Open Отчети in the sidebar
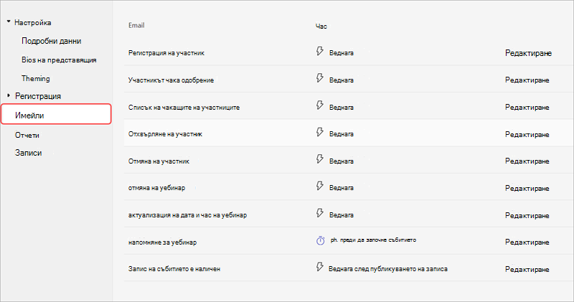Image resolution: width=574 pixels, height=302 pixels. (x=27, y=135)
